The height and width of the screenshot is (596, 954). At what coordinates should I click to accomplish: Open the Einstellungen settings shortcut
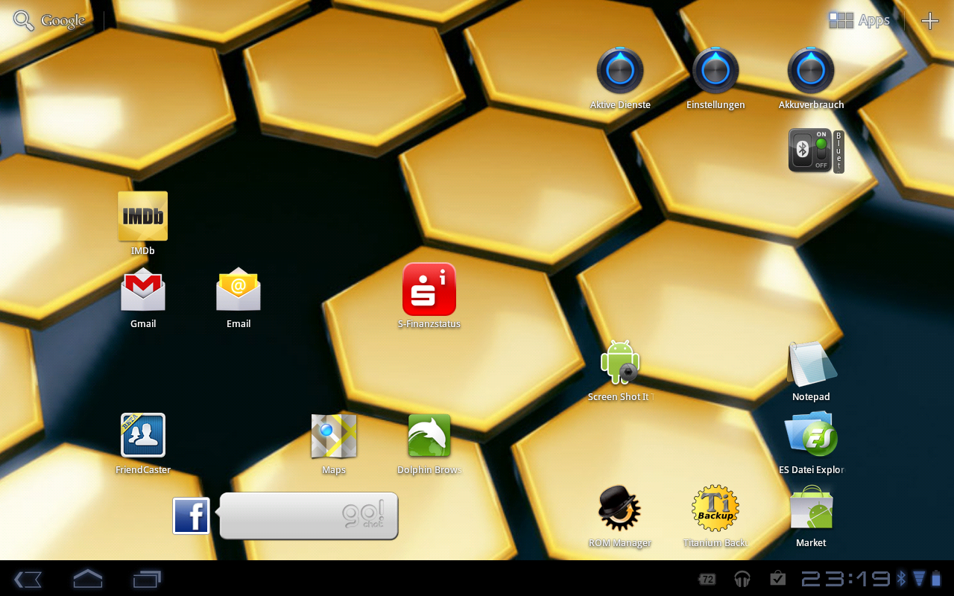tap(715, 71)
